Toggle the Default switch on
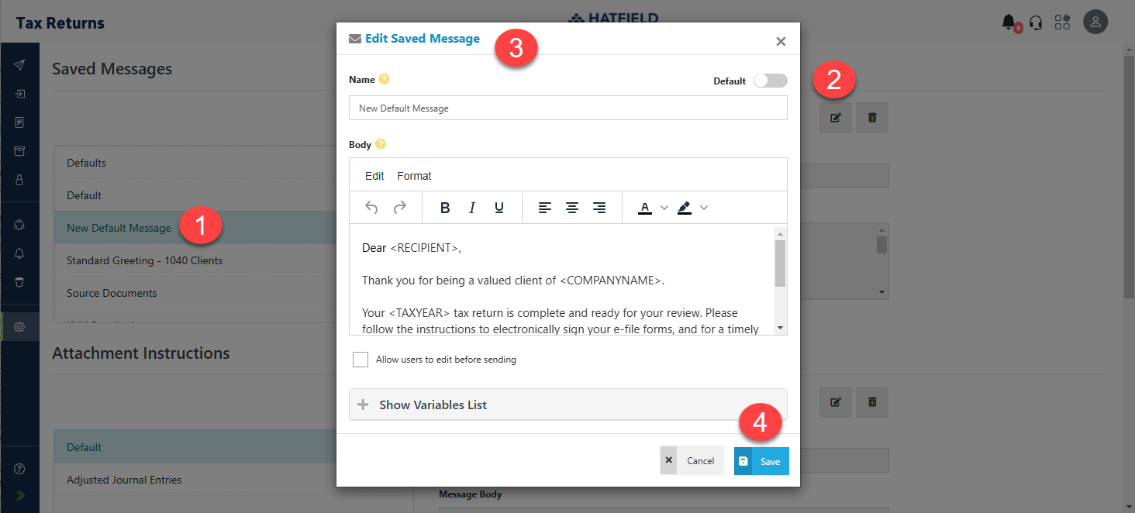This screenshot has width=1135, height=513. (770, 81)
